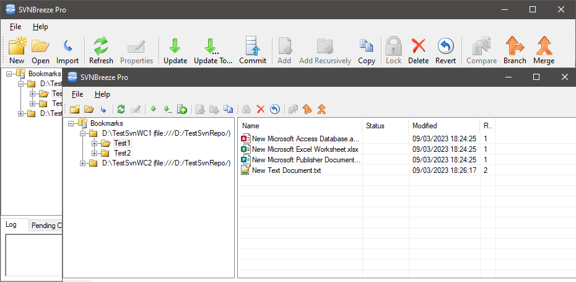Select Bookmarks root in front window tree
This screenshot has width=576, height=282.
point(107,123)
